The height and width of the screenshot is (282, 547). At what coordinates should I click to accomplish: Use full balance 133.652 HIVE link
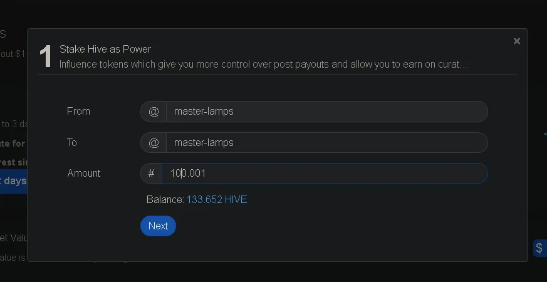coord(217,200)
